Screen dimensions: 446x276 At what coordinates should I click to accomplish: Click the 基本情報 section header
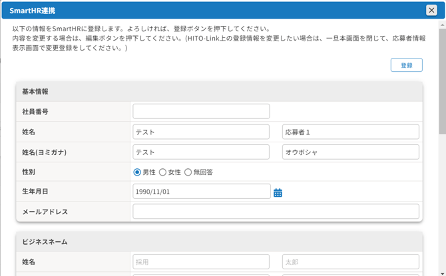[x=219, y=92]
